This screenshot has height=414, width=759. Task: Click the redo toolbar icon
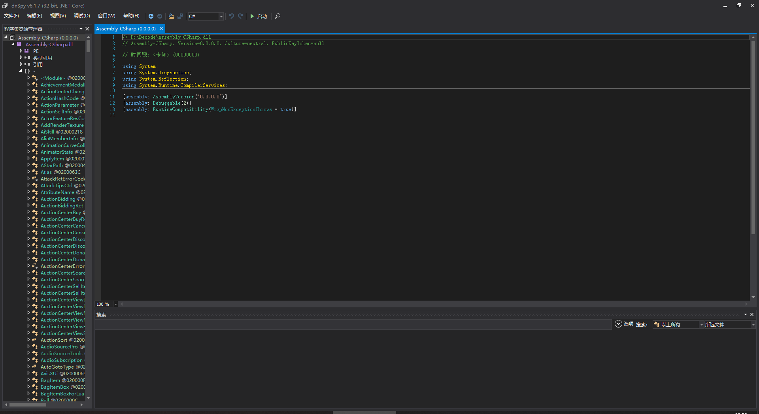coord(240,16)
